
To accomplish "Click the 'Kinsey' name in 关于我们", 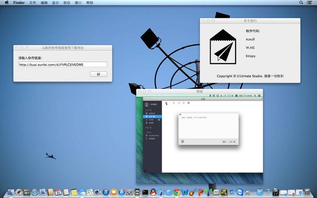I will [x=251, y=56].
